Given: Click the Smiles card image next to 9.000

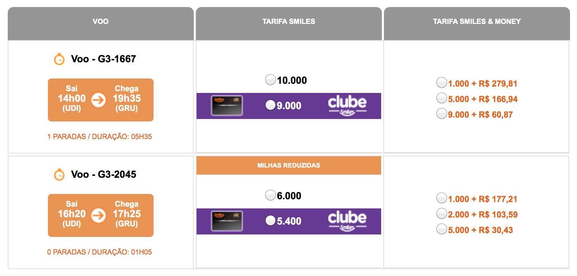Looking at the screenshot, I should pyautogui.click(x=227, y=106).
